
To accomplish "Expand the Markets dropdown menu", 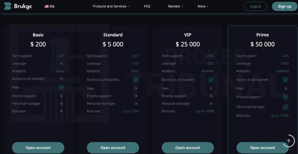I will click(175, 6).
